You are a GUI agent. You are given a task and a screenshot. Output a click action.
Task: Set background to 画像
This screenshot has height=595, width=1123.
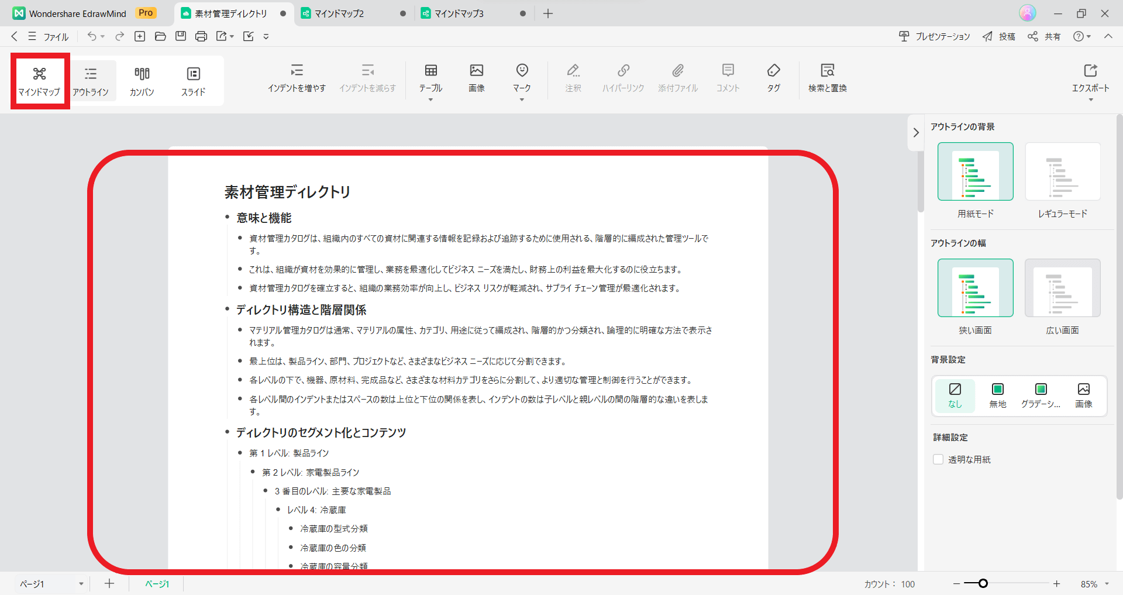click(1084, 395)
